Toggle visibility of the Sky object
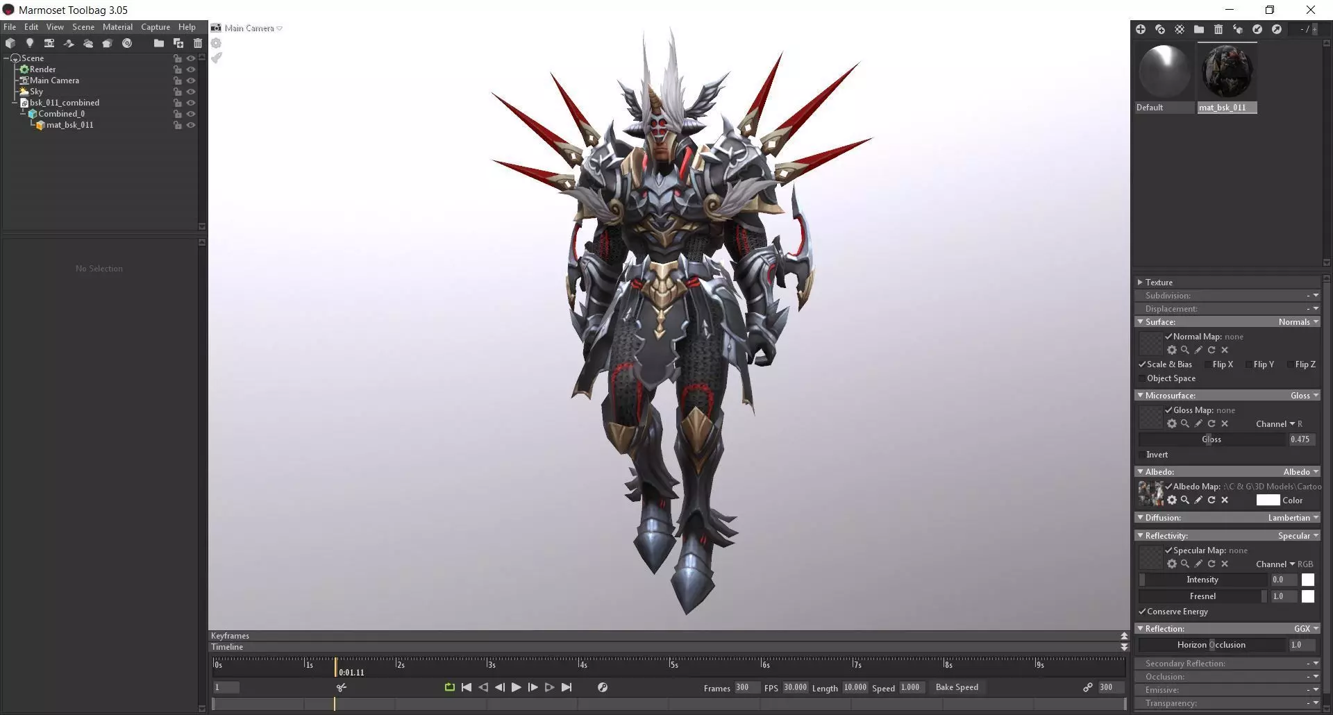The height and width of the screenshot is (715, 1333). 191,92
